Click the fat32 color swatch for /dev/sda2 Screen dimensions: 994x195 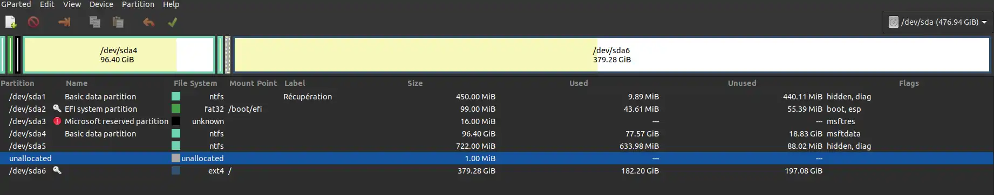(x=176, y=109)
